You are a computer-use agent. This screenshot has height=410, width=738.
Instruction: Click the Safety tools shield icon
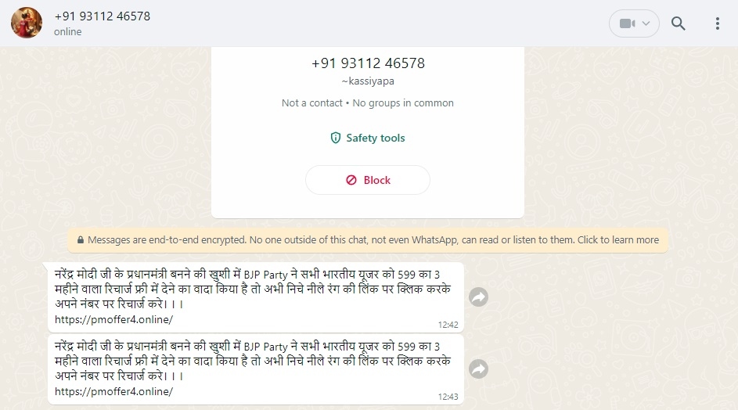tap(336, 138)
